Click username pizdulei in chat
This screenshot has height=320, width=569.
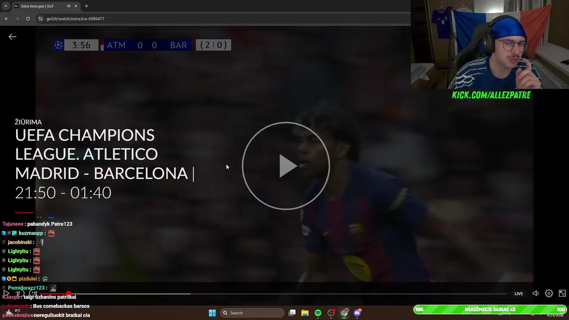(28, 279)
